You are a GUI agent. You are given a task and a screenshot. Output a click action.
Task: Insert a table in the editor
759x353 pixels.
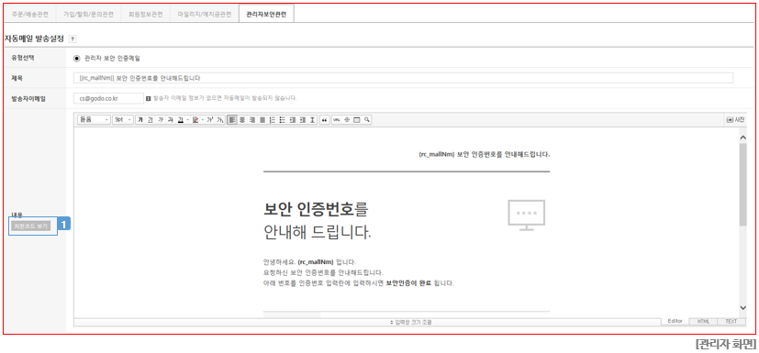tap(357, 119)
